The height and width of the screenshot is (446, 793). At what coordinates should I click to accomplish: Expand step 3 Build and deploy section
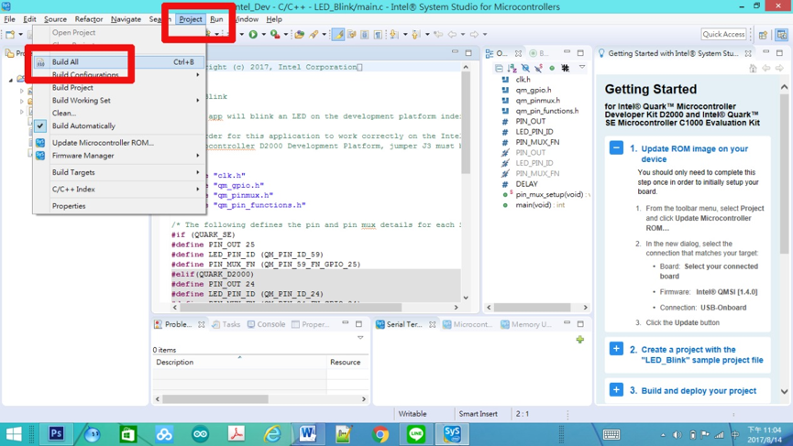coord(616,390)
